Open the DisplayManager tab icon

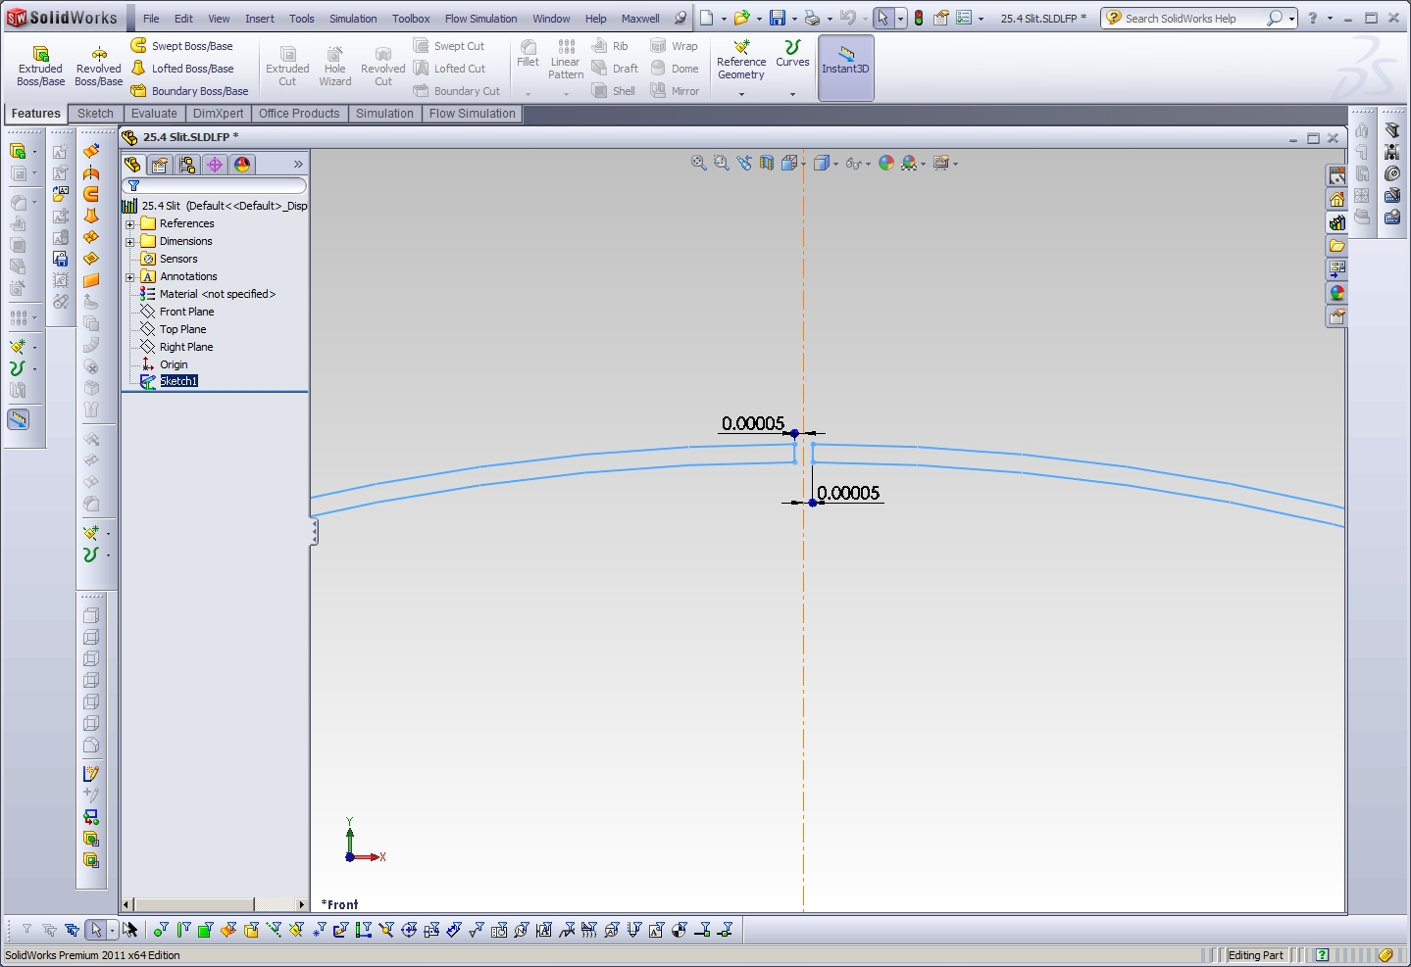coord(242,165)
